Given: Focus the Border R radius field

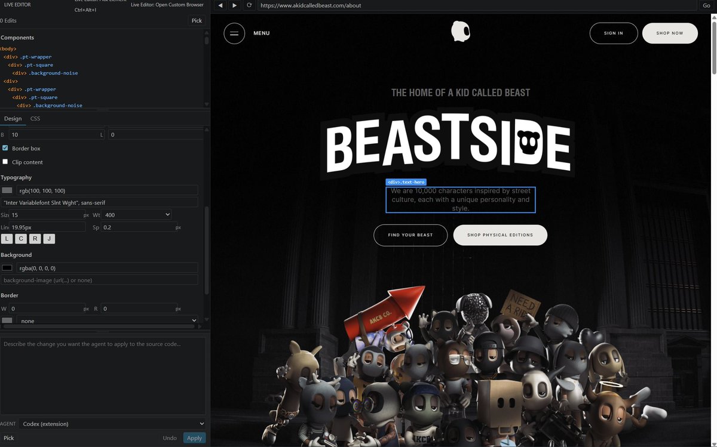Looking at the screenshot, I should (x=137, y=309).
